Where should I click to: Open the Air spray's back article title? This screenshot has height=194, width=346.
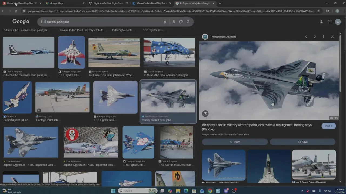coord(257,127)
